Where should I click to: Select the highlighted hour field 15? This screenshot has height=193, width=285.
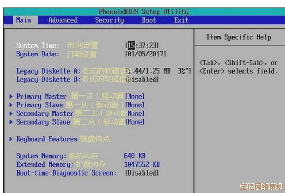coord(131,46)
